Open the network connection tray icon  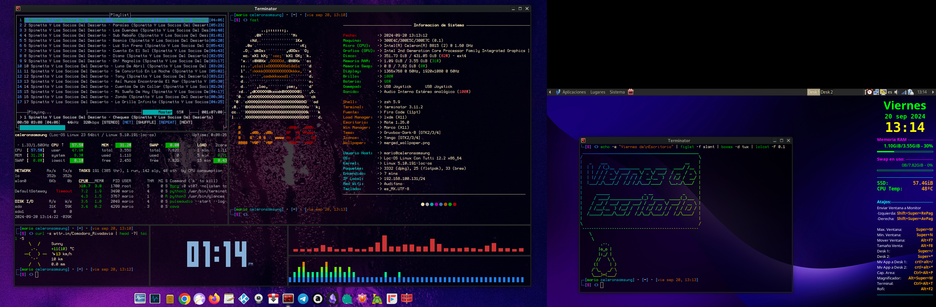point(876,92)
